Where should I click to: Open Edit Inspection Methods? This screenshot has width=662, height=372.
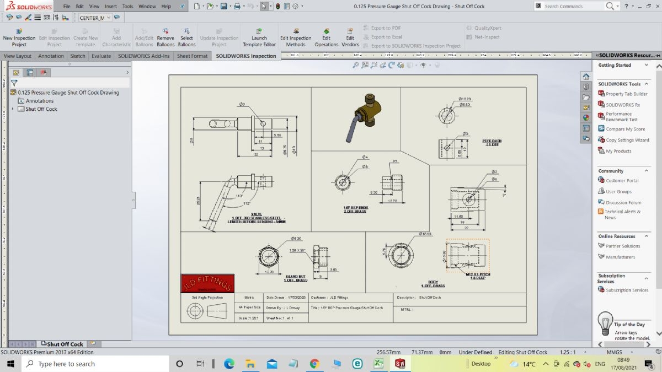tap(296, 37)
